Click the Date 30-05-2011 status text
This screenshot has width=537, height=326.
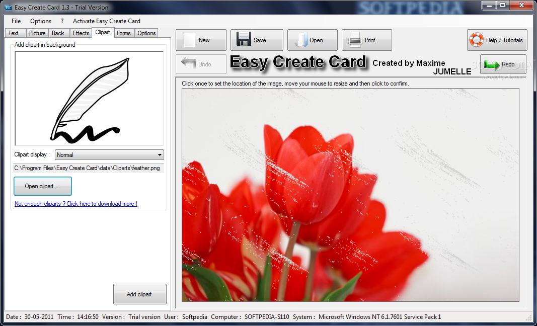point(30,317)
